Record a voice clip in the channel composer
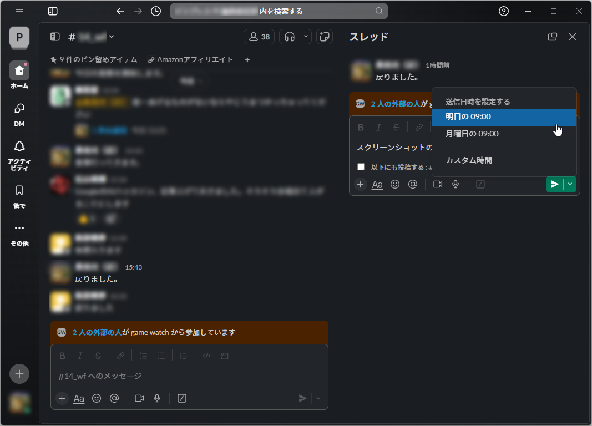 coord(157,398)
